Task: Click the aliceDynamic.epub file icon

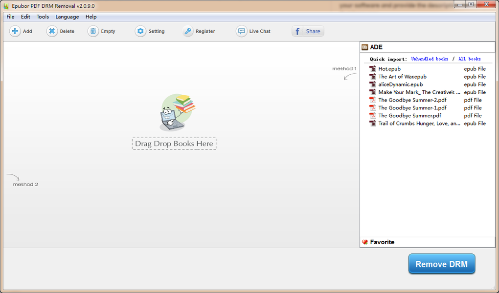Action: coord(372,84)
